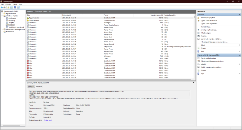Select the Alkalmazás log icon in tree
Image resolution: width=242 pixels, height=130 pixels.
[x=7, y=18]
